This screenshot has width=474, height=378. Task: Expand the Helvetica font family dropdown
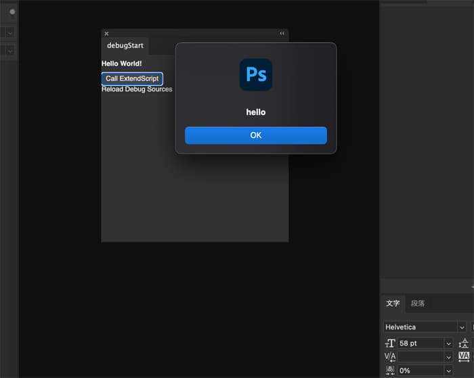click(462, 327)
